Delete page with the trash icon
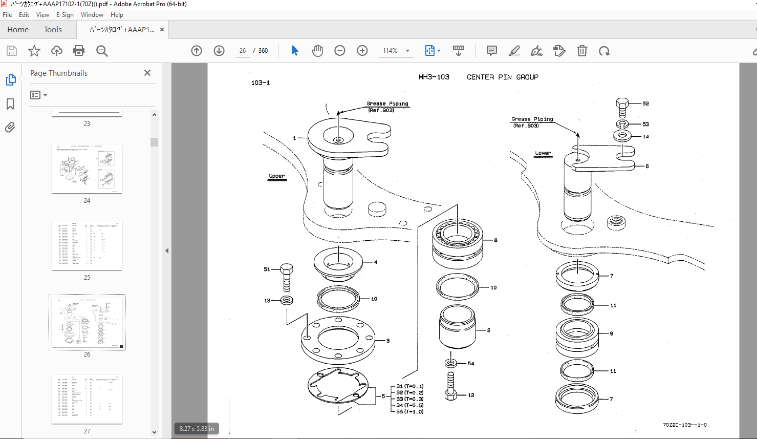The image size is (757, 439). 582,51
